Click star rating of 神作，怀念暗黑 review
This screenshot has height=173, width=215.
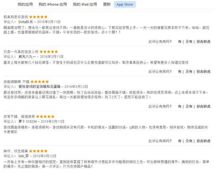(x=38, y=151)
